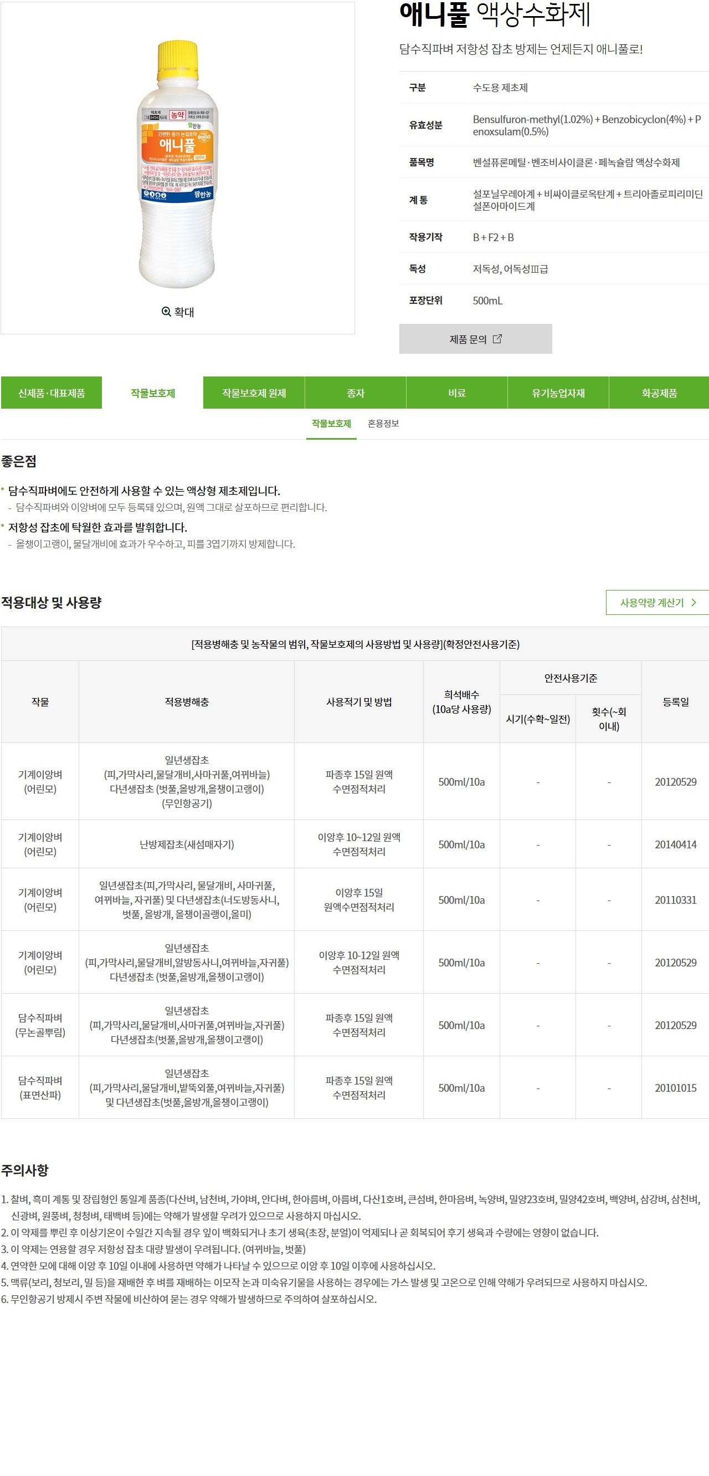
Task: Click the chevron arrow on 사용약량 계산기
Action: point(693,602)
